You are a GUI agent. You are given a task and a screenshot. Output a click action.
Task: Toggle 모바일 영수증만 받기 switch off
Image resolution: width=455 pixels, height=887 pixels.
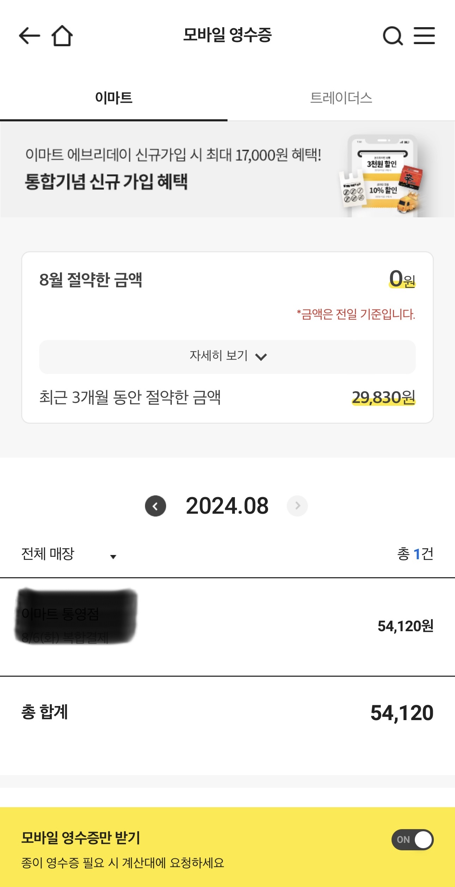tap(412, 840)
